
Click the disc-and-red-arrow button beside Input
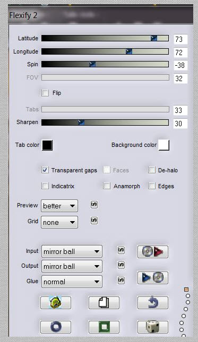point(153,252)
